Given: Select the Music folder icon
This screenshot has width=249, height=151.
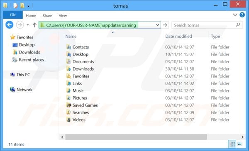Looking at the screenshot, I should pos(68,91).
